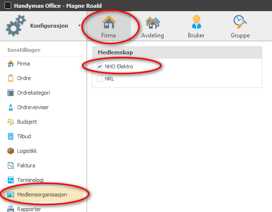Select the Ordreveiviser wizard icon
This screenshot has height=212, width=272.
point(11,107)
